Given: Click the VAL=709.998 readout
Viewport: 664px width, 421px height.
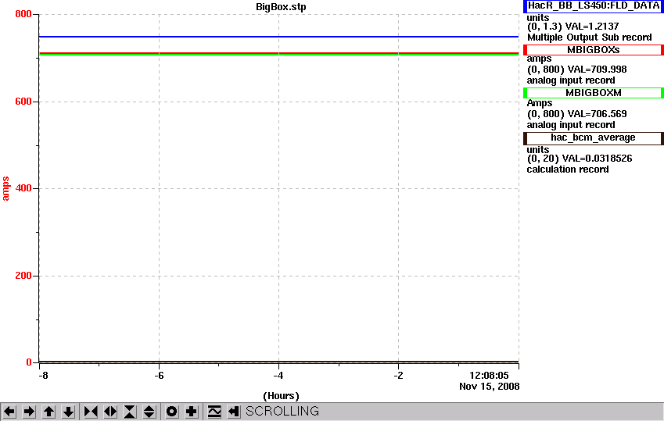Looking at the screenshot, I should coord(596,70).
